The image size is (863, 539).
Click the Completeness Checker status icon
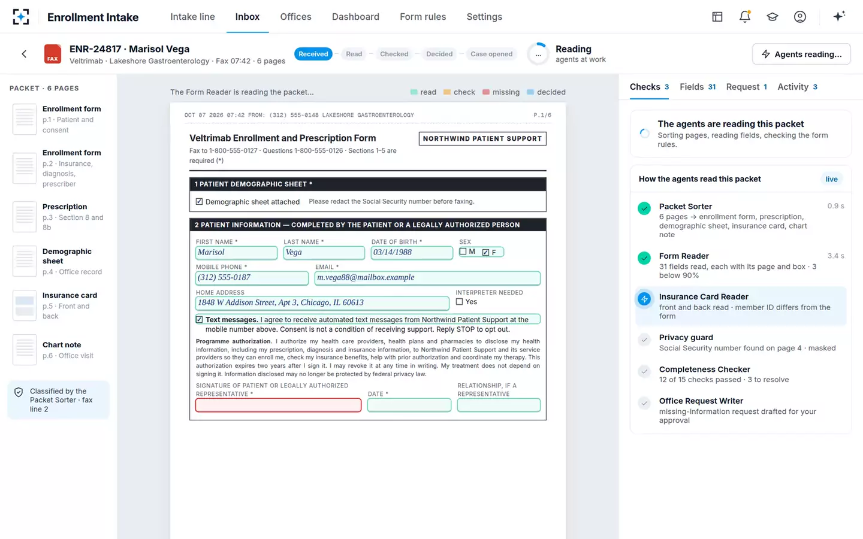pos(644,371)
